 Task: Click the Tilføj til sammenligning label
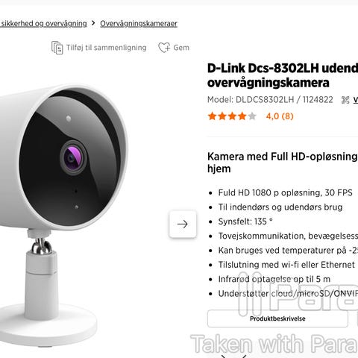tap(107, 48)
